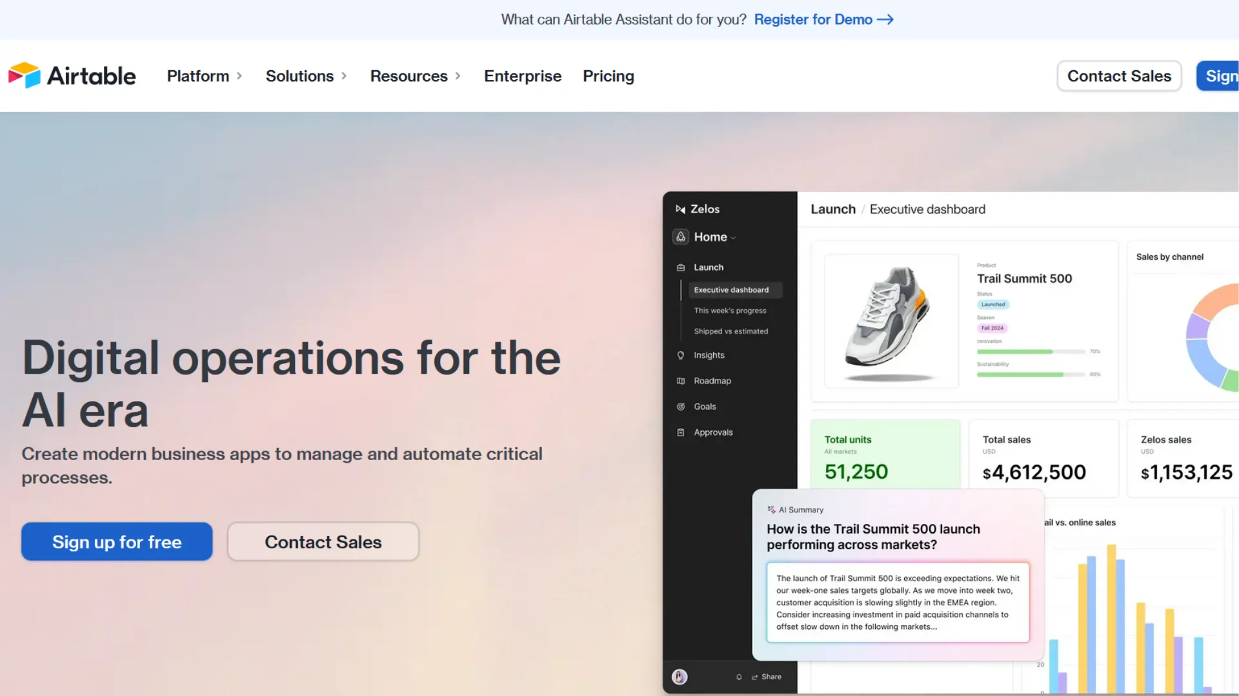Click the notification bell at the sidebar bottom
The image size is (1239, 696).
tap(739, 677)
